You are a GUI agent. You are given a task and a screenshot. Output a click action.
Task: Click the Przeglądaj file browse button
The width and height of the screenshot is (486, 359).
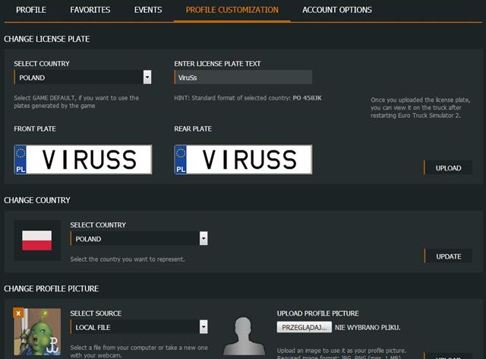pyautogui.click(x=304, y=327)
